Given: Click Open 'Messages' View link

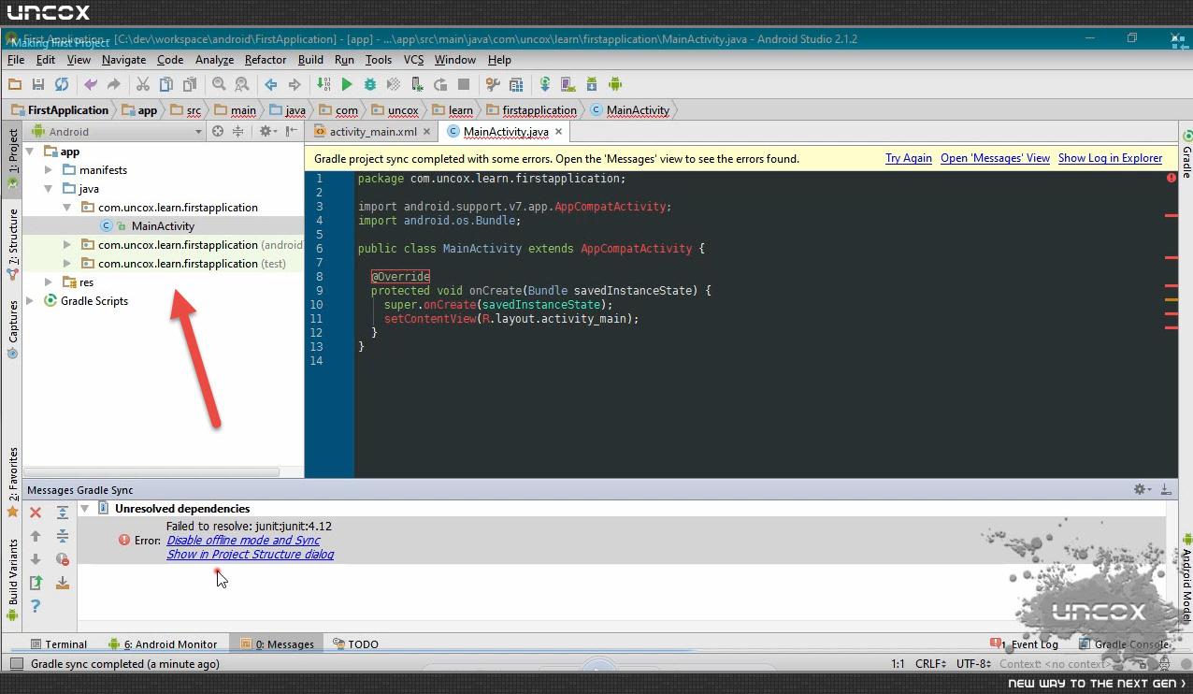Looking at the screenshot, I should 995,158.
